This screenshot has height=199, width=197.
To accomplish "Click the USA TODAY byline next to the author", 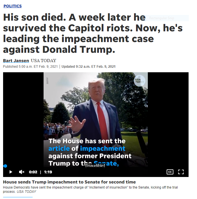I will [x=44, y=61].
